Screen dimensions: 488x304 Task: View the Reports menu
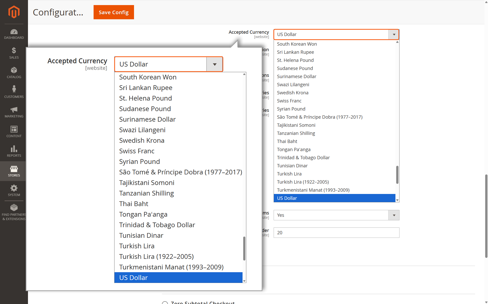tap(14, 151)
